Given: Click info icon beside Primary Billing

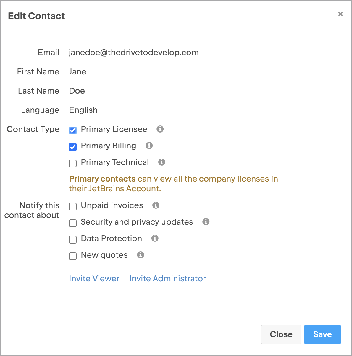Looking at the screenshot, I should click(149, 146).
